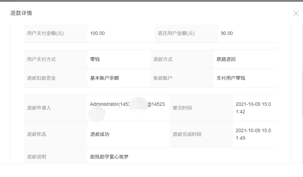Image resolution: width=303 pixels, height=177 pixels.
Task: Click the 退款说明 label
Action: click(x=37, y=157)
